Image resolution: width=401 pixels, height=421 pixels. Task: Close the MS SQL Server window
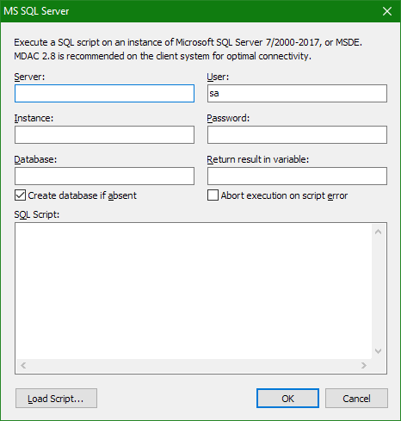coord(387,11)
